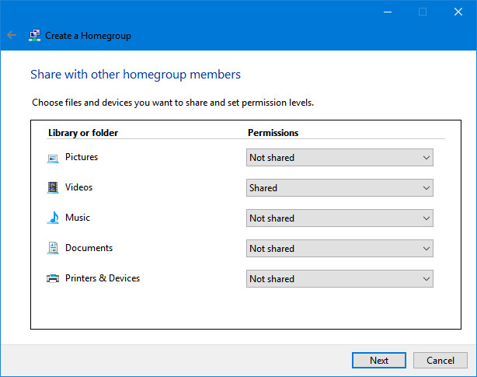Select the Documents label
The image size is (477, 377).
[89, 248]
